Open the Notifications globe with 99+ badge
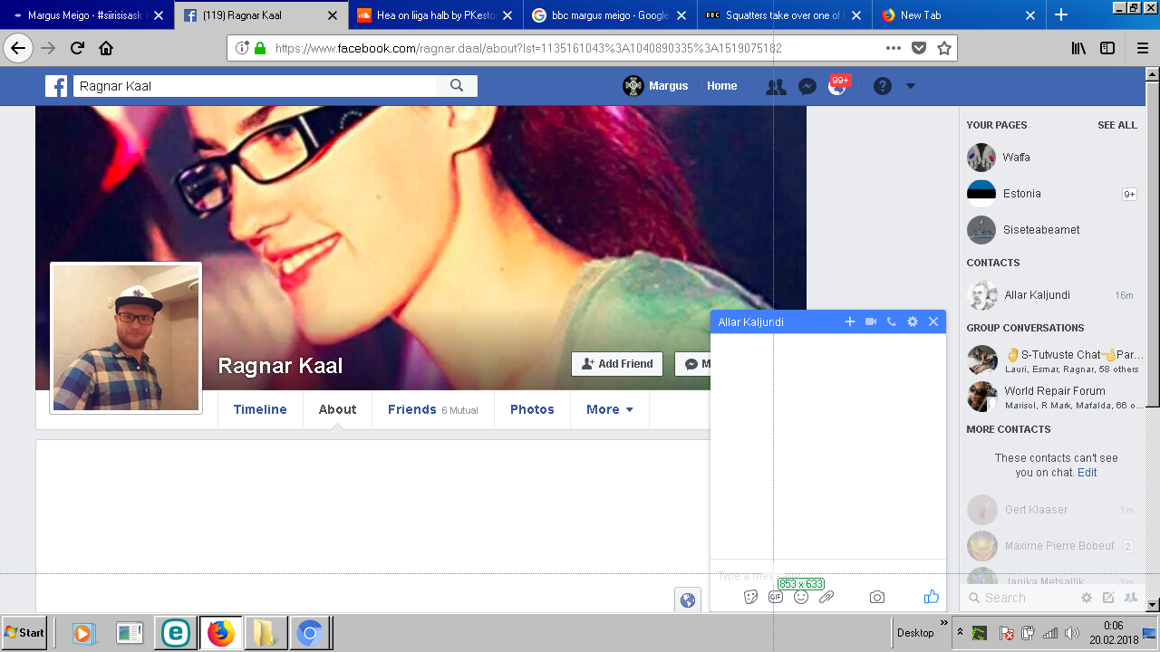 pyautogui.click(x=837, y=87)
